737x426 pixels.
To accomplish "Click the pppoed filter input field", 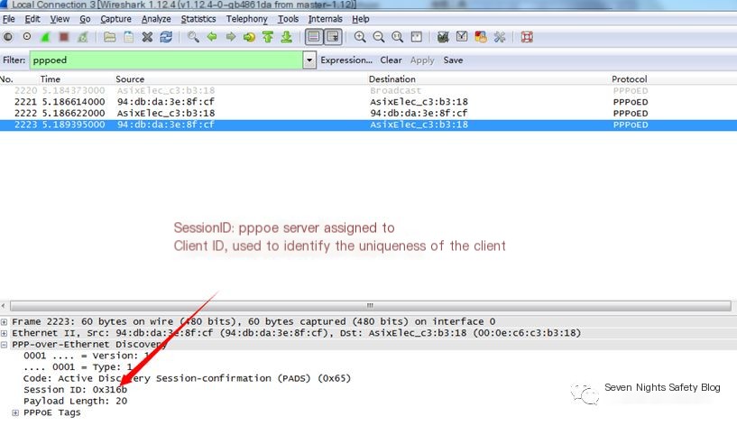I will pos(166,60).
